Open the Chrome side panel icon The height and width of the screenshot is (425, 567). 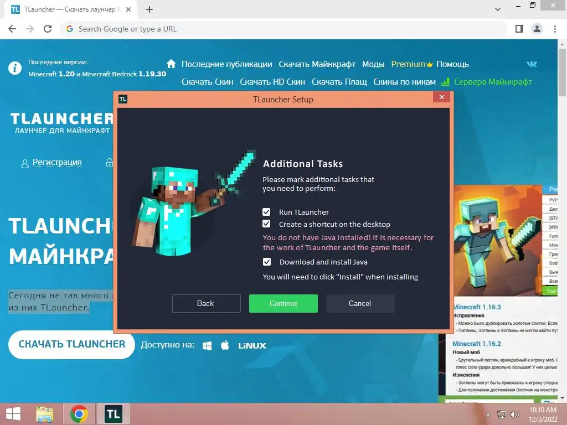pyautogui.click(x=519, y=29)
